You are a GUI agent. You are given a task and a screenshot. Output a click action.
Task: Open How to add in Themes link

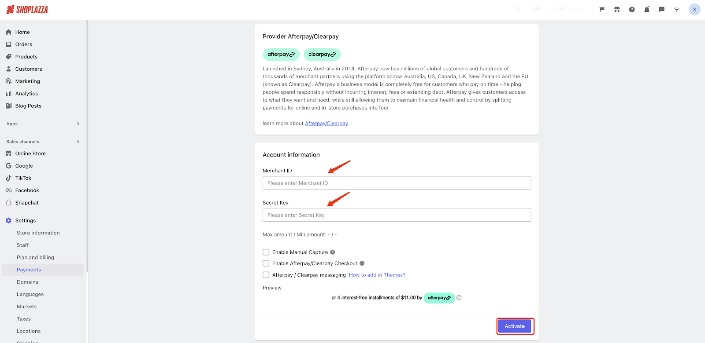(x=377, y=275)
